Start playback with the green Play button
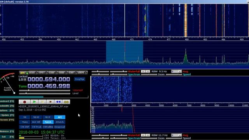The height and width of the screenshot is (140, 249). (34, 102)
